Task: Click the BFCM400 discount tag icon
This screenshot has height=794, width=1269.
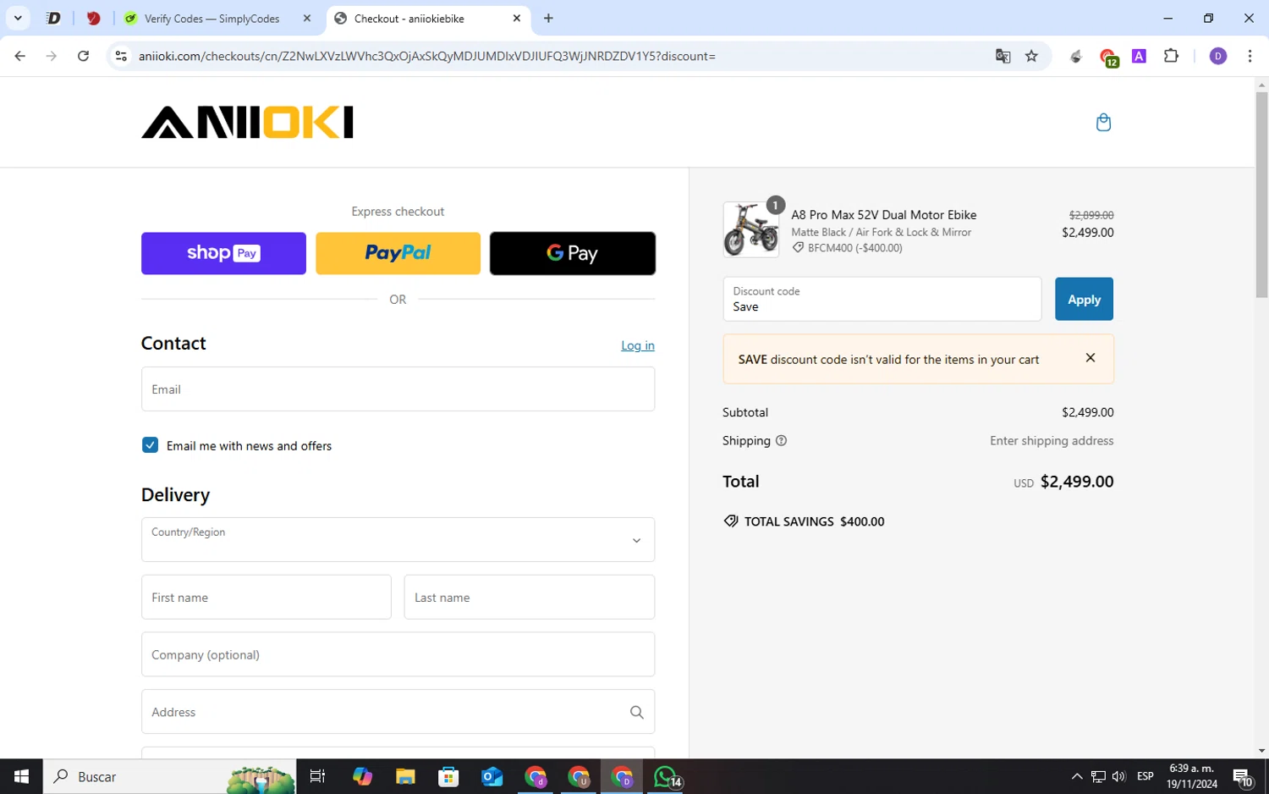Action: [798, 248]
